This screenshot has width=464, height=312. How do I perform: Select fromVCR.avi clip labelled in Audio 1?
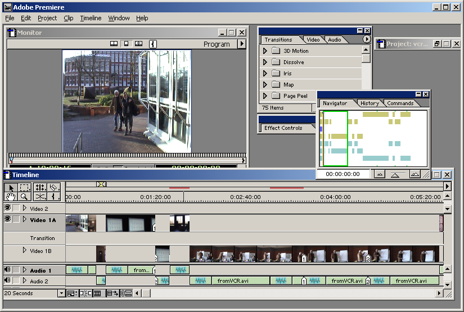pos(141,270)
